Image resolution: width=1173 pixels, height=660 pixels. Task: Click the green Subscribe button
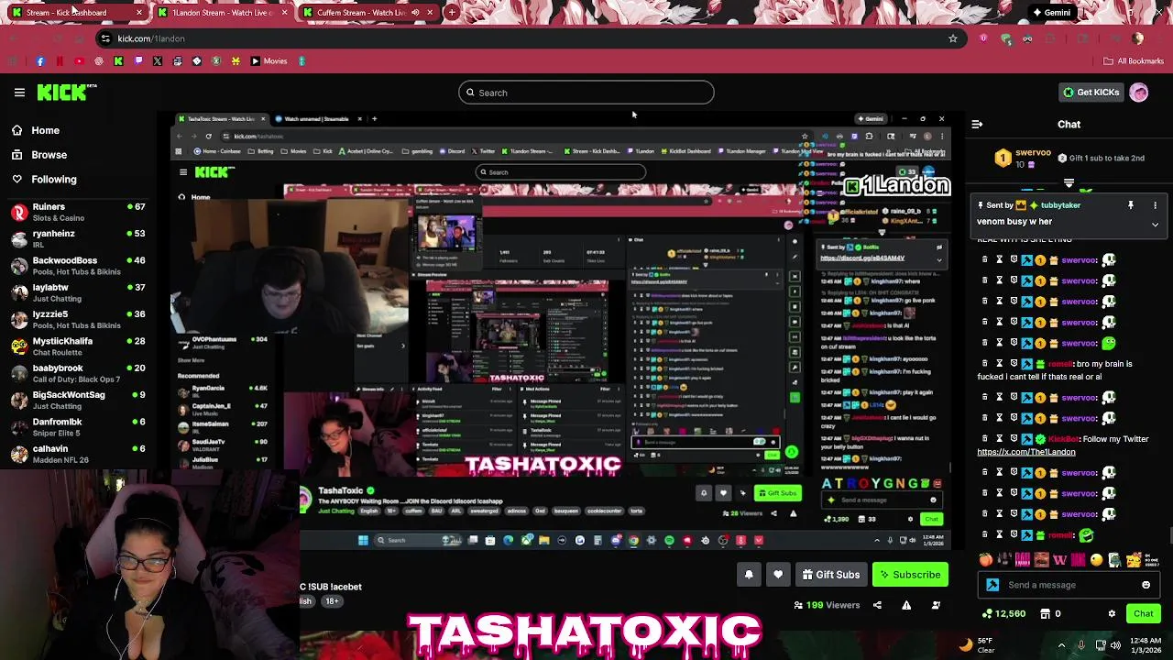coord(909,575)
